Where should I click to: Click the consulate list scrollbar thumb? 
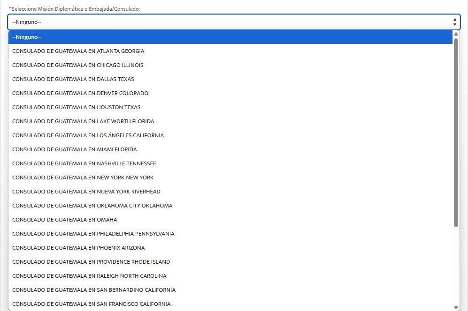(456, 133)
